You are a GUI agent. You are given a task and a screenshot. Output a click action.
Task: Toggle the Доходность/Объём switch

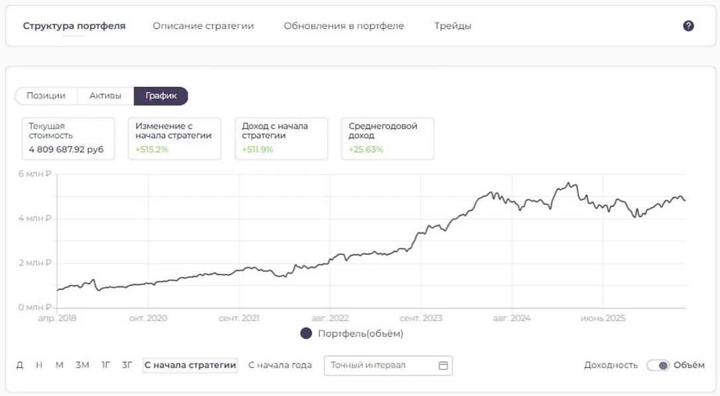658,365
